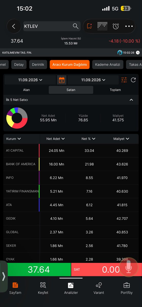Tap the net sellers donut chart
The width and height of the screenshot is (142, 307).
tap(17, 118)
